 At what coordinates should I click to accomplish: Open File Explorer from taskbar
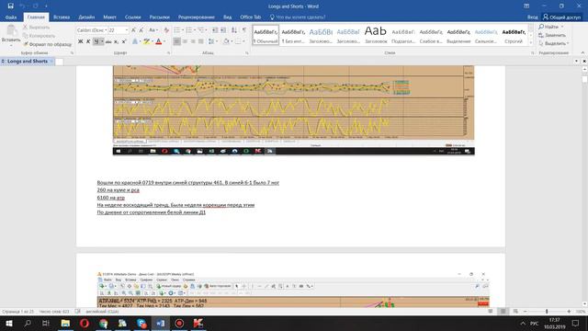click(x=65, y=323)
